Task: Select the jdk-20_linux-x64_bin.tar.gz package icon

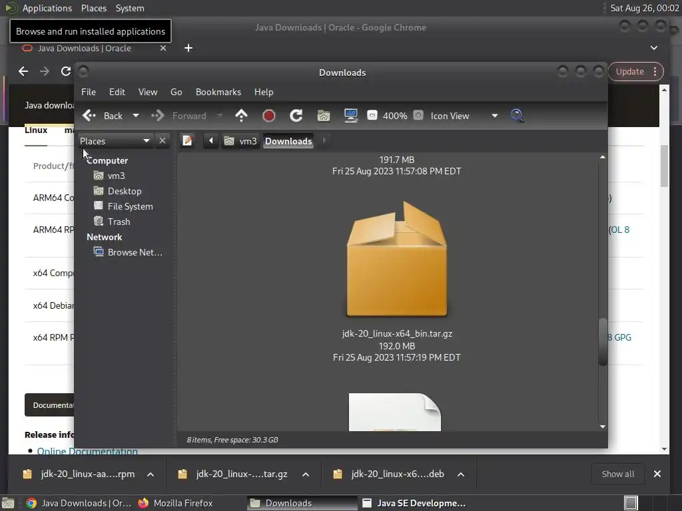Action: [x=397, y=259]
